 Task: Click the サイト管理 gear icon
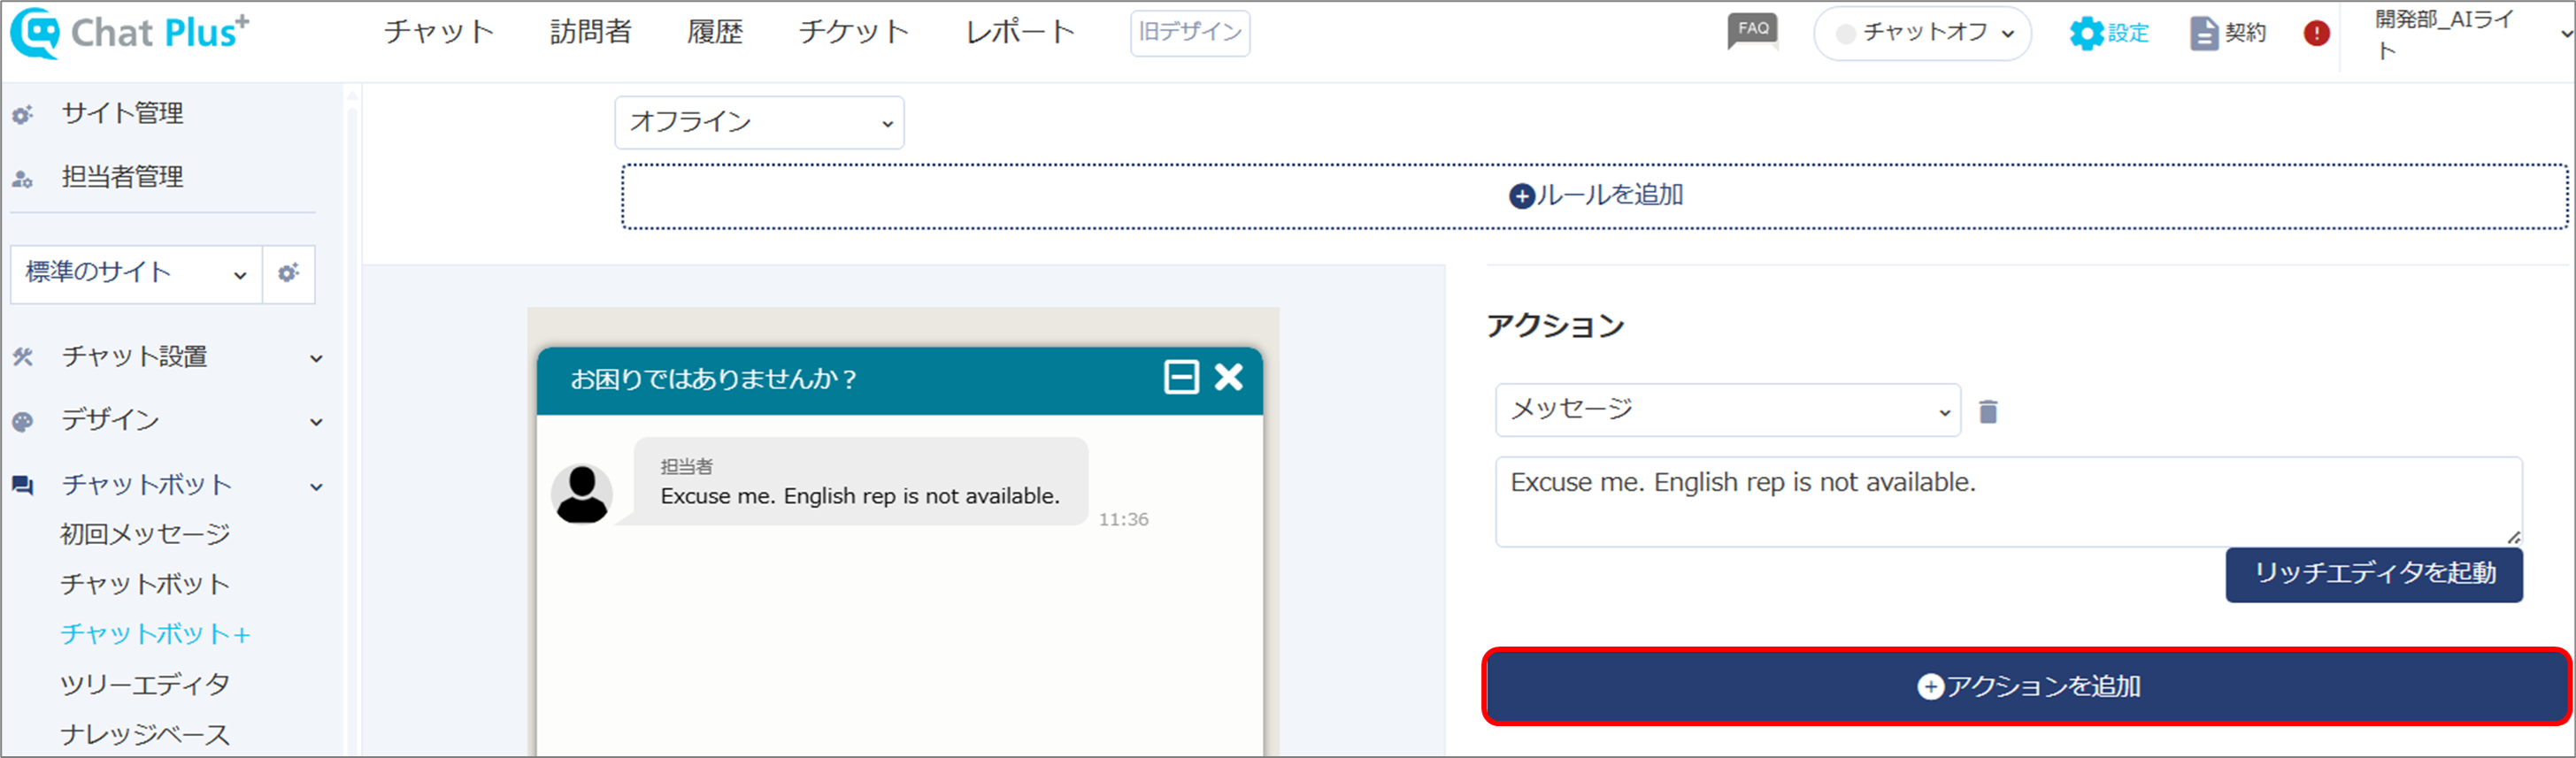pyautogui.click(x=23, y=115)
